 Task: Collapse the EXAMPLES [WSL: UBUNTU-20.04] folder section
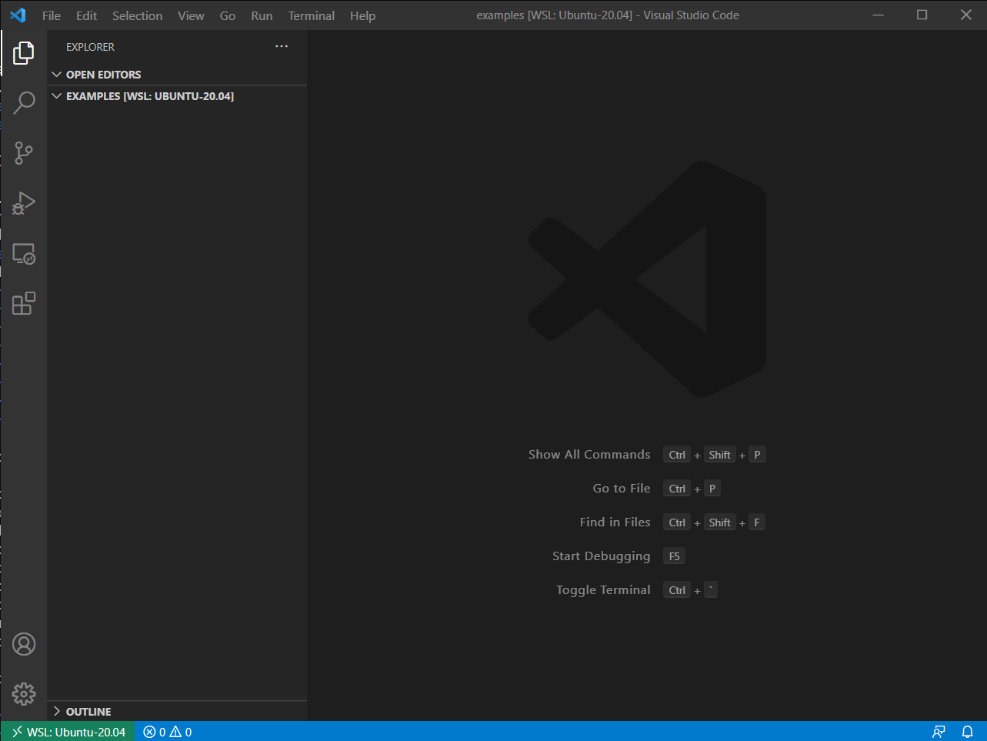[x=177, y=96]
